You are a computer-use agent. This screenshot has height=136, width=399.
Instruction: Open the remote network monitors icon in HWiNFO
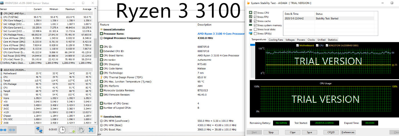point(39,130)
